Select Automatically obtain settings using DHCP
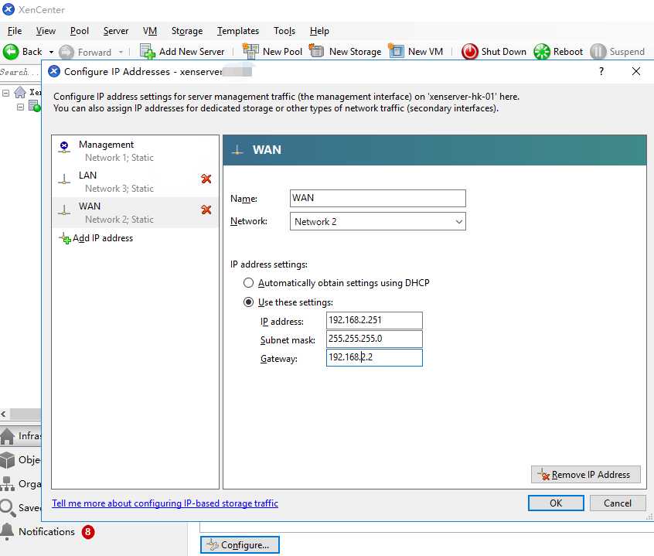The height and width of the screenshot is (556, 654). click(248, 283)
